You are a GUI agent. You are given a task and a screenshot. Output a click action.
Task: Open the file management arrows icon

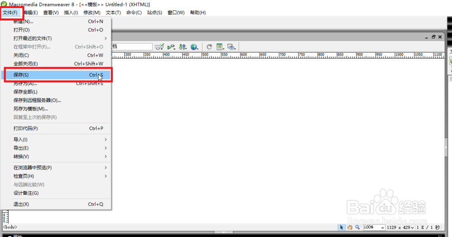(183, 47)
